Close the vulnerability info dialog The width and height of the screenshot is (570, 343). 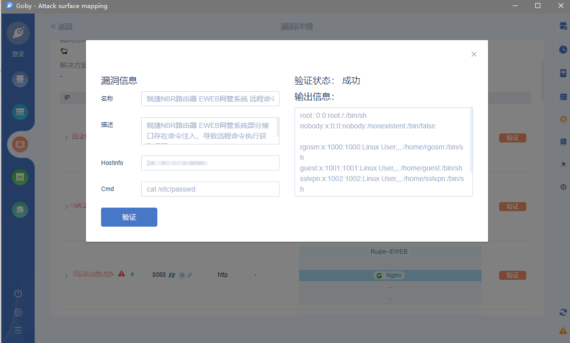pos(473,54)
